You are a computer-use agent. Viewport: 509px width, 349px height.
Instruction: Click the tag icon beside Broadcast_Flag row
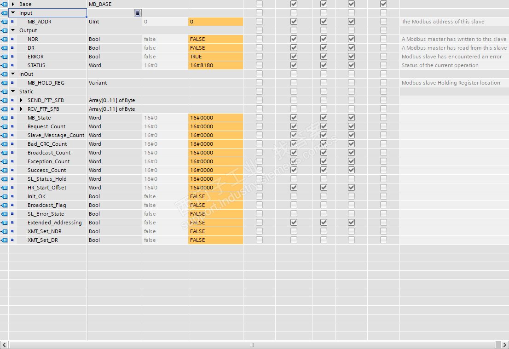[4, 206]
